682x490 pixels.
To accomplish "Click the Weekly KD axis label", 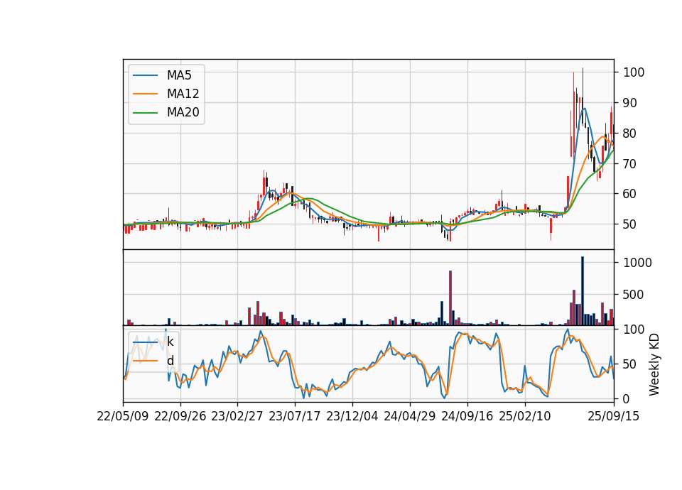I will tap(654, 364).
